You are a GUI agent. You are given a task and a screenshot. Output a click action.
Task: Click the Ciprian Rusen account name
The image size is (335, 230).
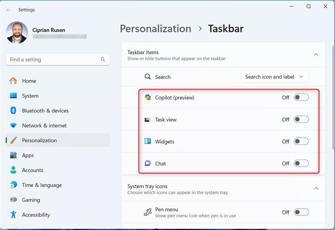49,30
